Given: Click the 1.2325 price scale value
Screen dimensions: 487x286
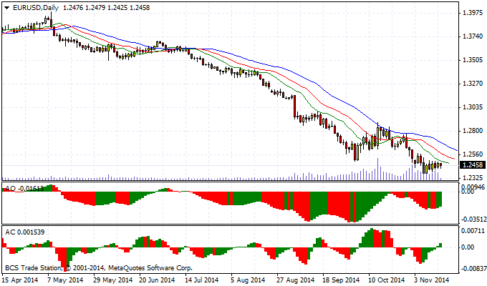Looking at the screenshot, I should (x=473, y=178).
